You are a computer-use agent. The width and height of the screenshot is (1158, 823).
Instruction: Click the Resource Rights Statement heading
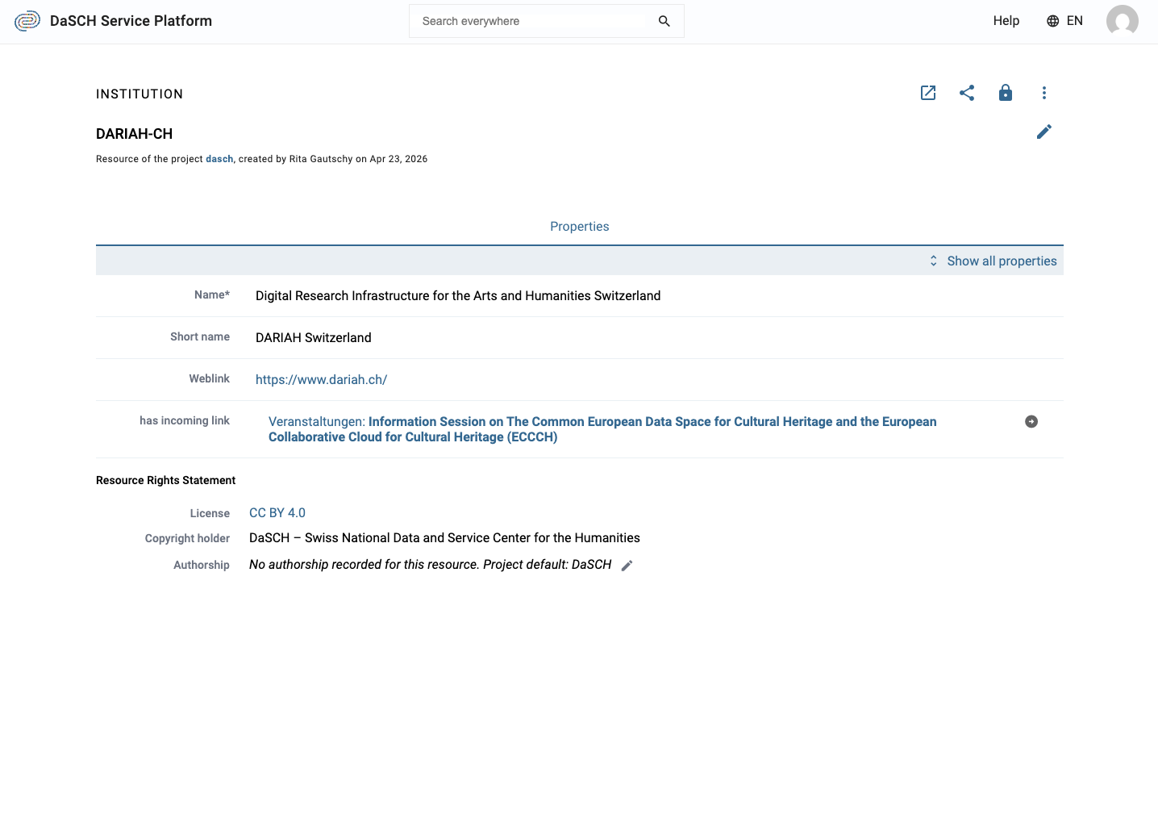[x=165, y=480]
